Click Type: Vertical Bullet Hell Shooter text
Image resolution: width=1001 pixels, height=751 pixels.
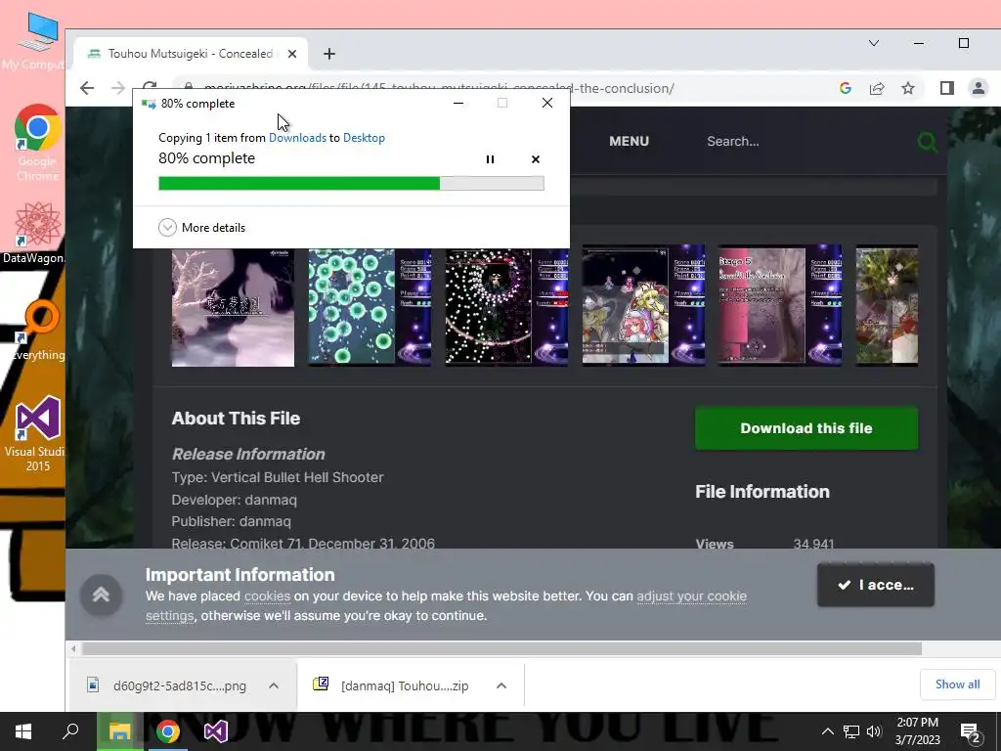pyautogui.click(x=278, y=477)
